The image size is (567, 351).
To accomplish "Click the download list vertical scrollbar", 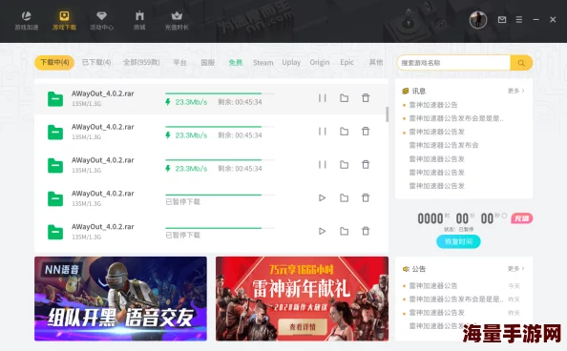I will [388, 114].
